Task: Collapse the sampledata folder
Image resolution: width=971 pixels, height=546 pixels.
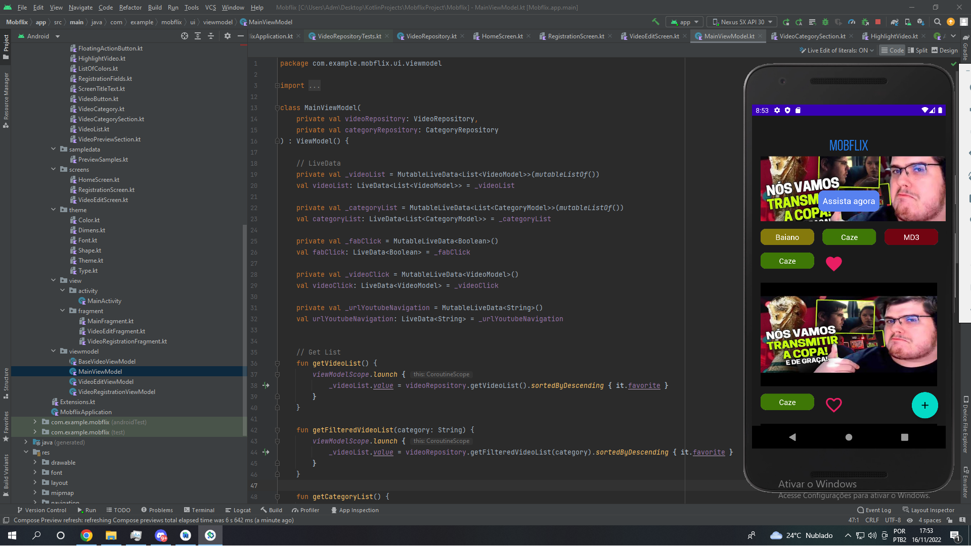Action: (x=53, y=150)
